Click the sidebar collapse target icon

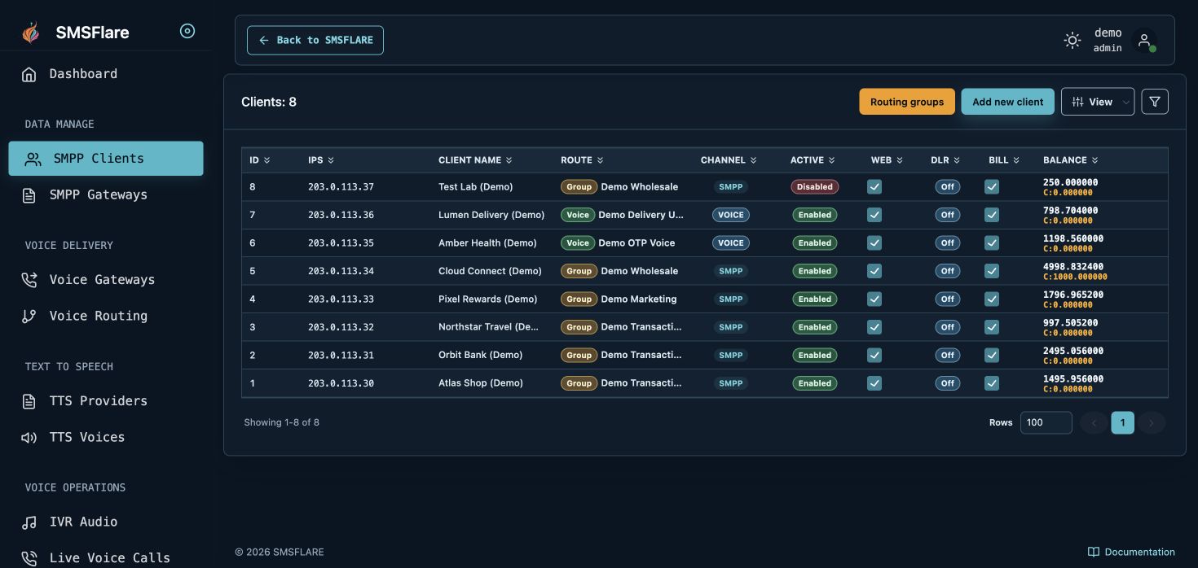coord(187,31)
